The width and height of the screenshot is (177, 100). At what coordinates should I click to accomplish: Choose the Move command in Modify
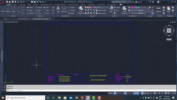(x=30, y=7)
